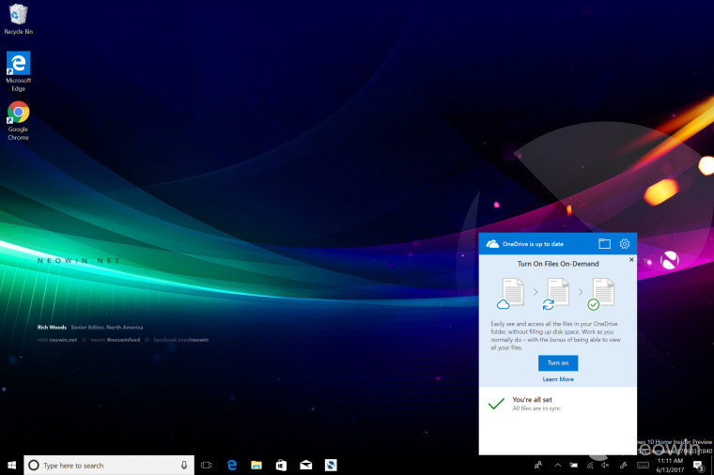The image size is (714, 475).
Task: Click the Turn on button
Action: (558, 362)
